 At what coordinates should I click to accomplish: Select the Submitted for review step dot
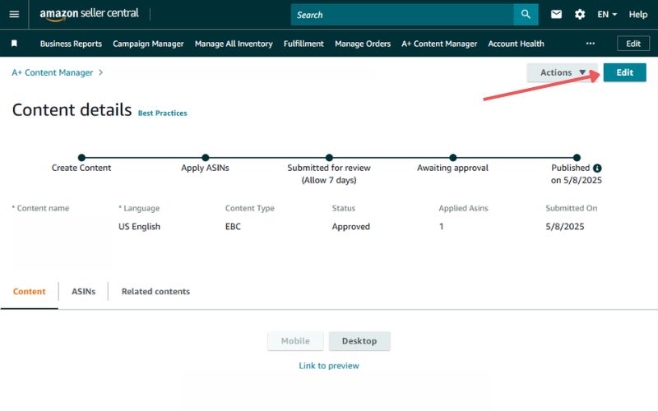click(329, 158)
